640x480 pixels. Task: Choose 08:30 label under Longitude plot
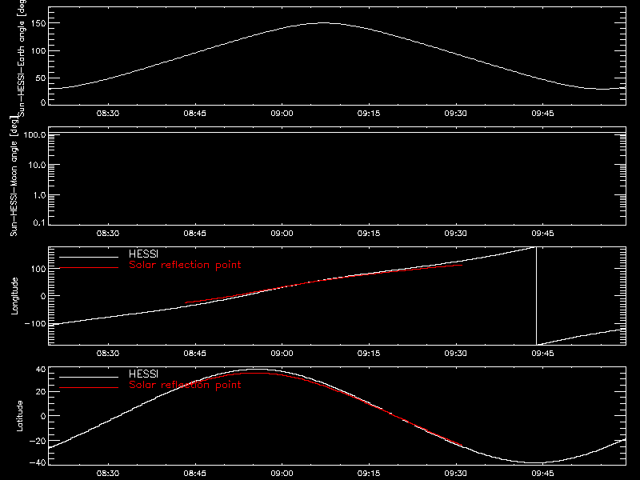click(x=108, y=354)
